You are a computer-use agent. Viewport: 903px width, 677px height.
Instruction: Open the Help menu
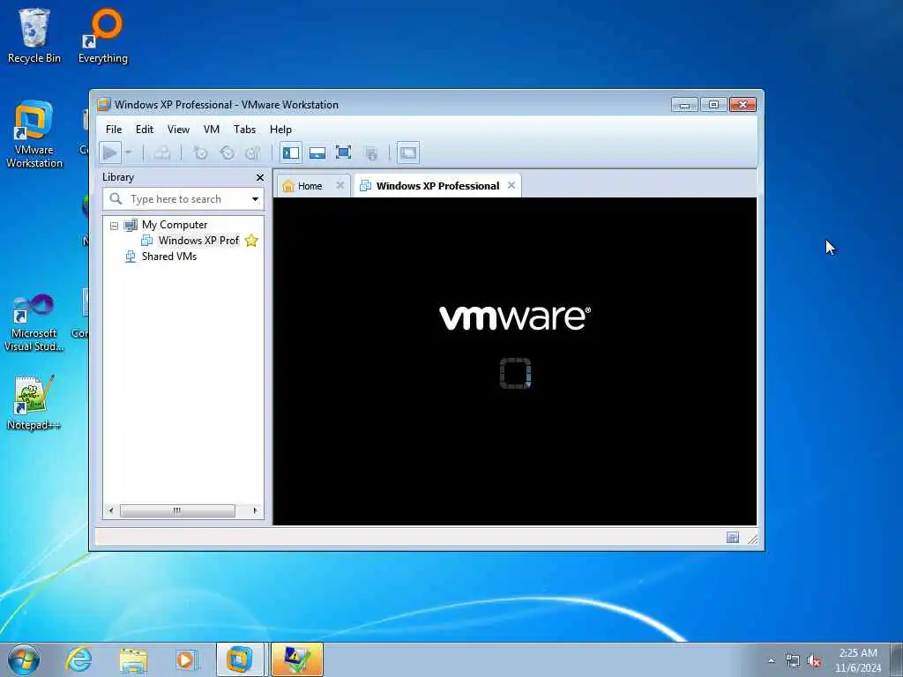pyautogui.click(x=280, y=130)
